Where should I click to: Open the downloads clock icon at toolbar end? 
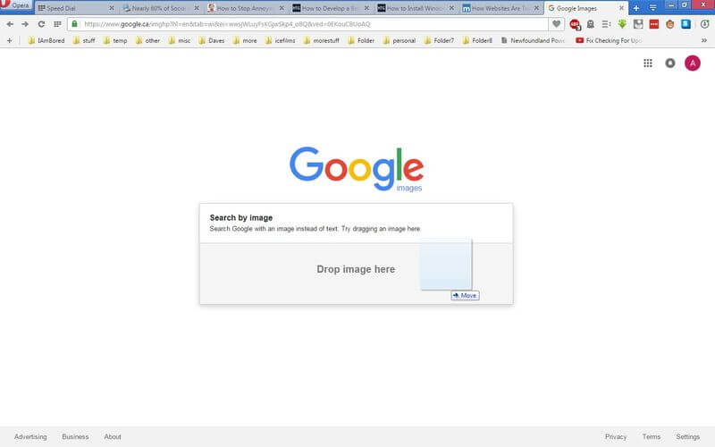pyautogui.click(x=704, y=24)
